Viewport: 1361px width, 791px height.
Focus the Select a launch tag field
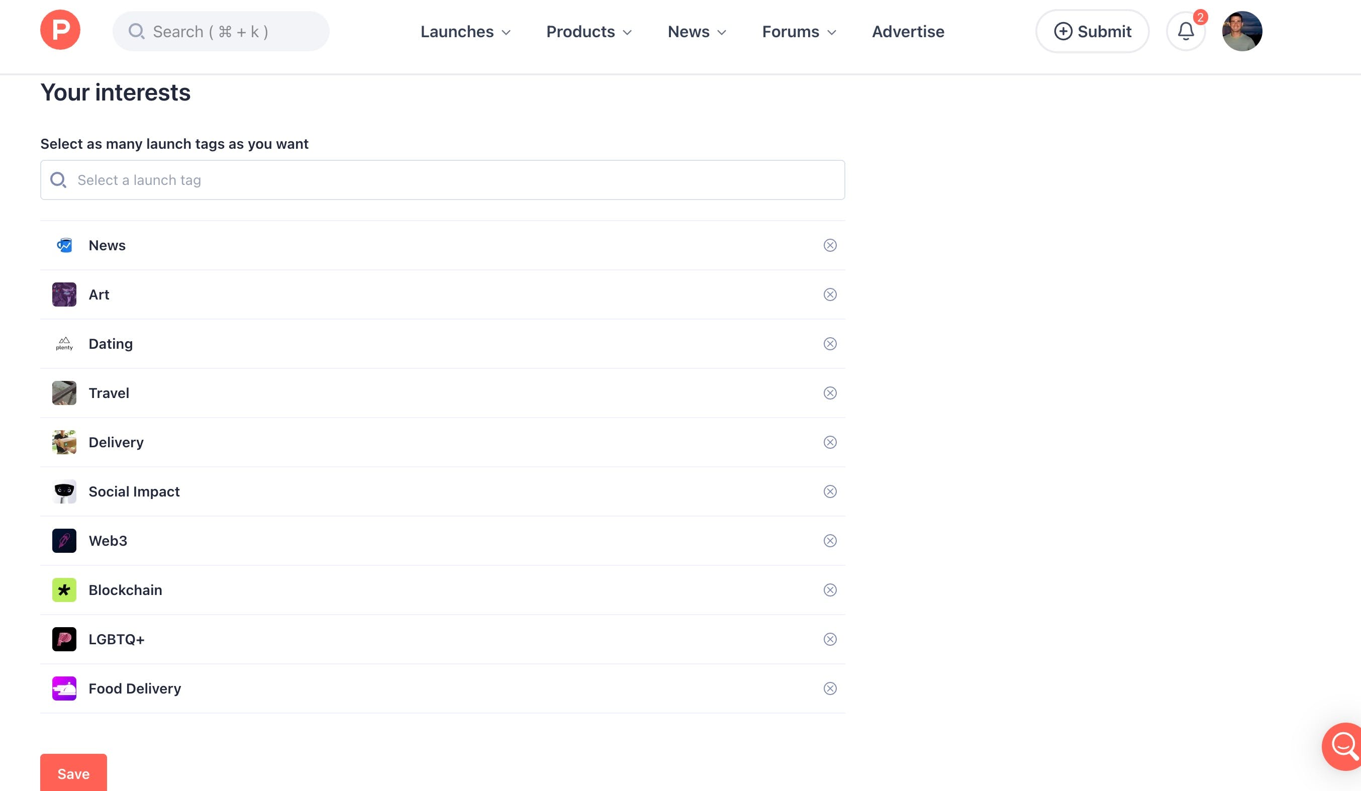[442, 180]
